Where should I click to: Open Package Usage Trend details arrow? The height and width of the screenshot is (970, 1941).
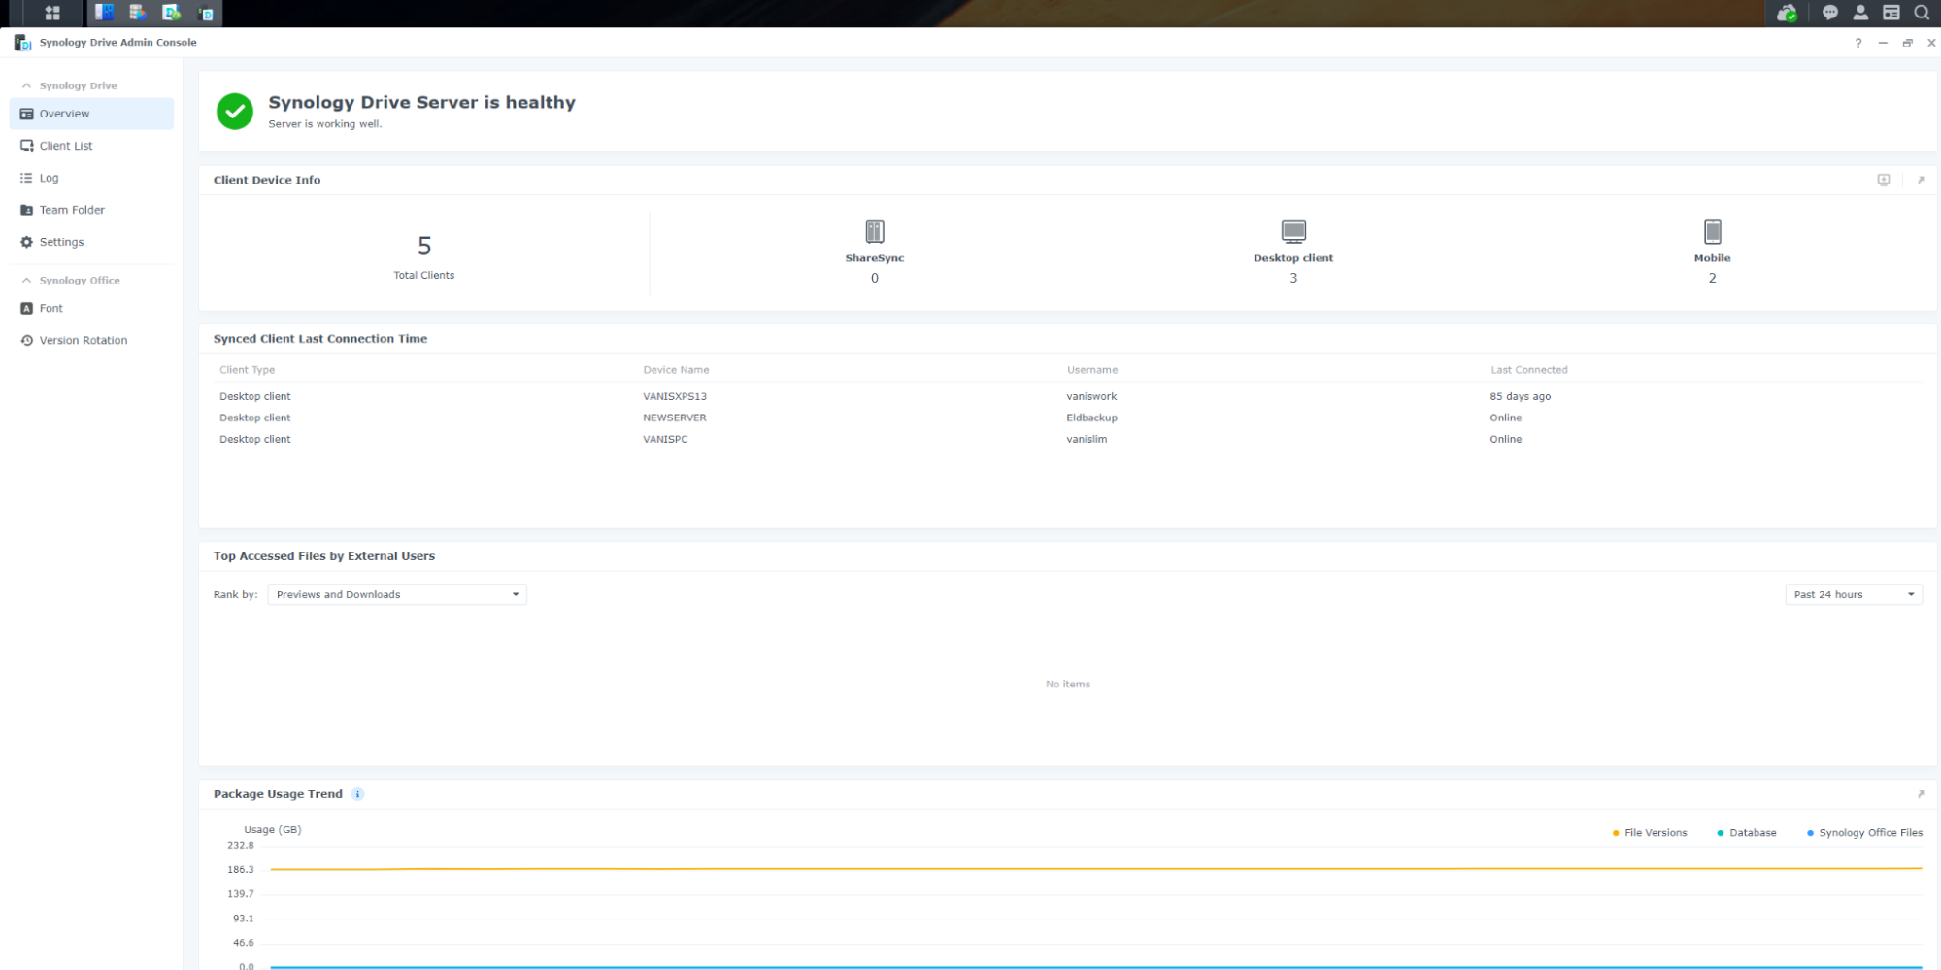1921,794
